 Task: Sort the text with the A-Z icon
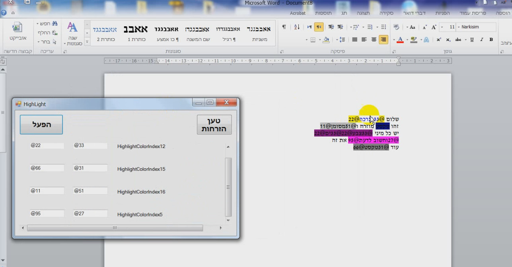click(297, 27)
